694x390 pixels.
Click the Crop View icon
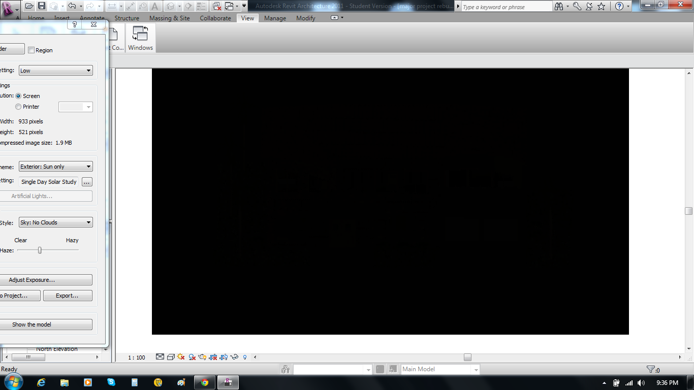click(213, 357)
